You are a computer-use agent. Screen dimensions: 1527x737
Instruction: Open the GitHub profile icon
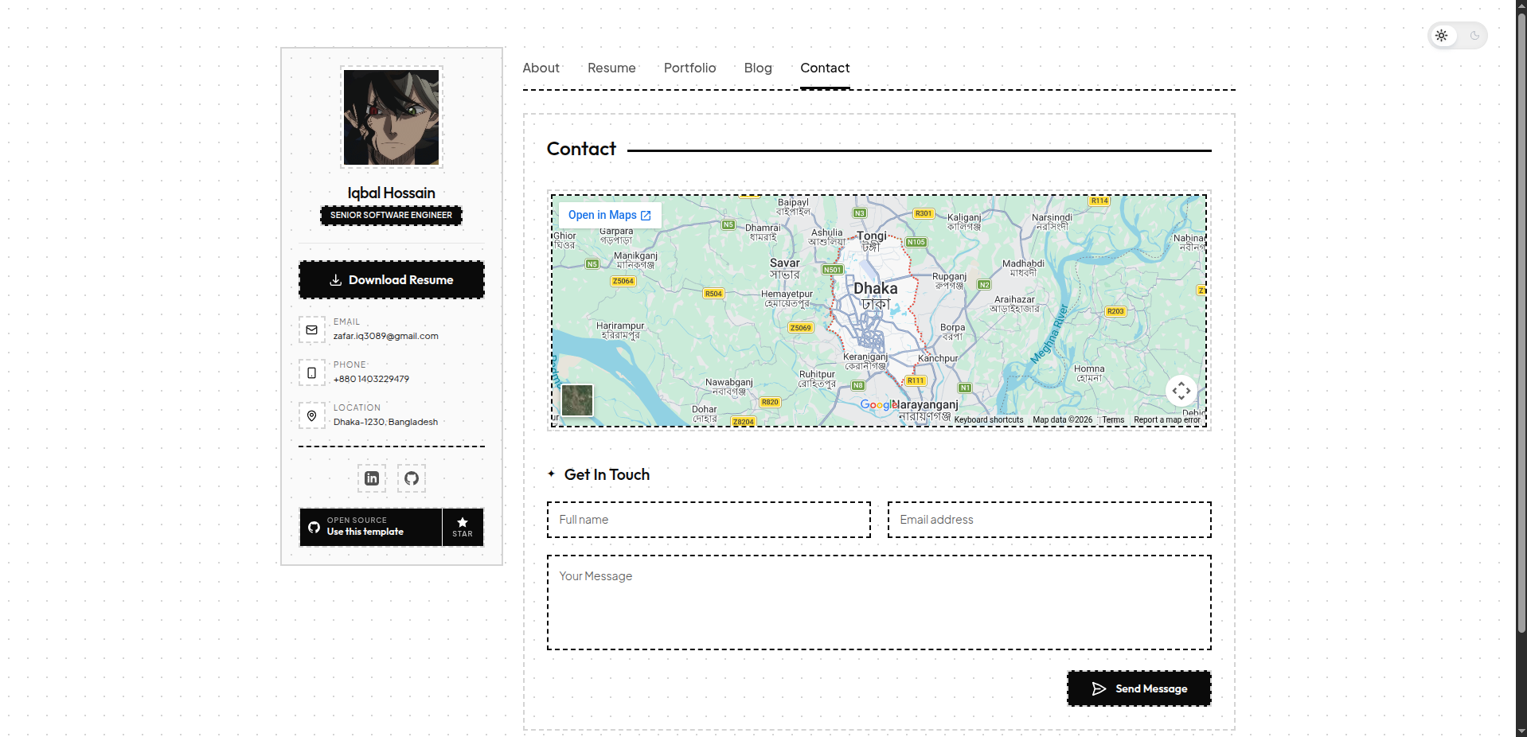pos(412,478)
